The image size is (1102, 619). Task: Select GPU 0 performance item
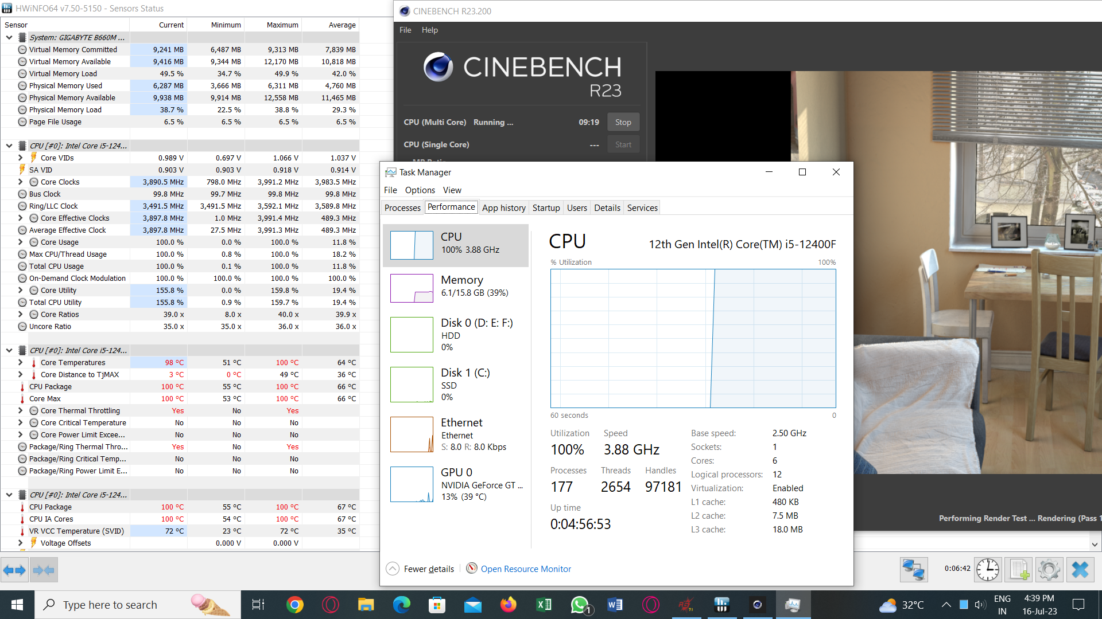(456, 484)
